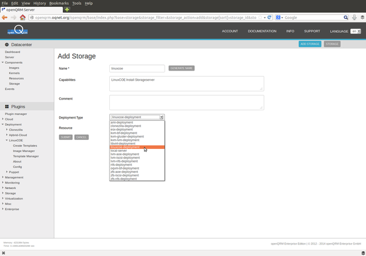The height and width of the screenshot is (256, 366).
Task: Open the SUPPORT navigation link
Action: (312, 31)
